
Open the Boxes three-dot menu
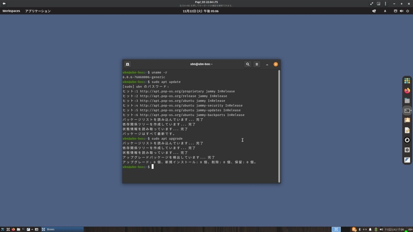385,3
